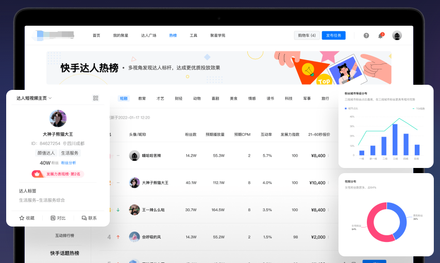Select the 读书 category tab
The width and height of the screenshot is (440, 263).
[x=270, y=99]
